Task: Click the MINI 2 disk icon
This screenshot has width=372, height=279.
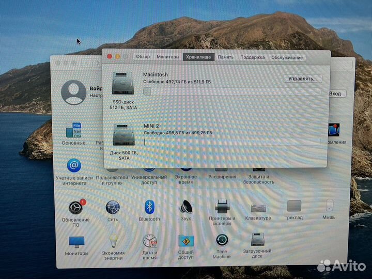Action: click(123, 135)
